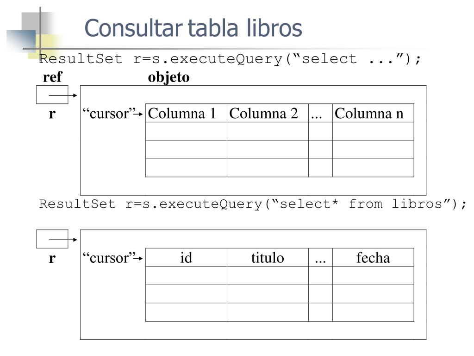Click the "cursor" label beside the id column

[x=110, y=258]
